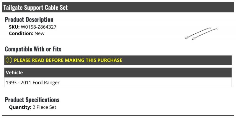Click the PLEASE READ BEFORE MAKING THIS PURCHASE text
The width and height of the screenshot is (236, 118).
click(68, 60)
